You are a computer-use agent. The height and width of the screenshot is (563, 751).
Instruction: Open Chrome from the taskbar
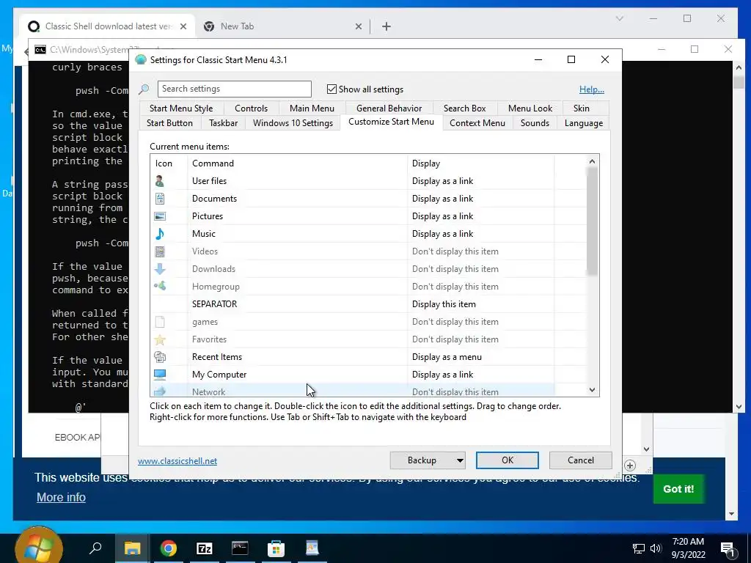[x=168, y=548]
